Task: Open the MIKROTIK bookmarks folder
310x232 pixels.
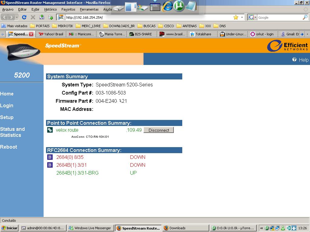Action: coord(63,26)
